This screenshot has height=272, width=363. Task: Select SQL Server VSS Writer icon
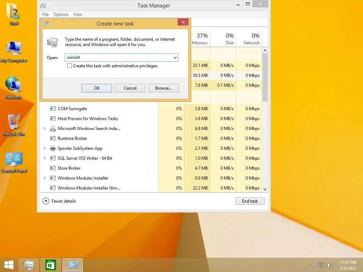(x=53, y=158)
